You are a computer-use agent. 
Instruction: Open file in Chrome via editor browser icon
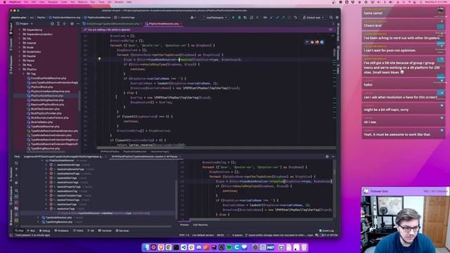(312, 42)
